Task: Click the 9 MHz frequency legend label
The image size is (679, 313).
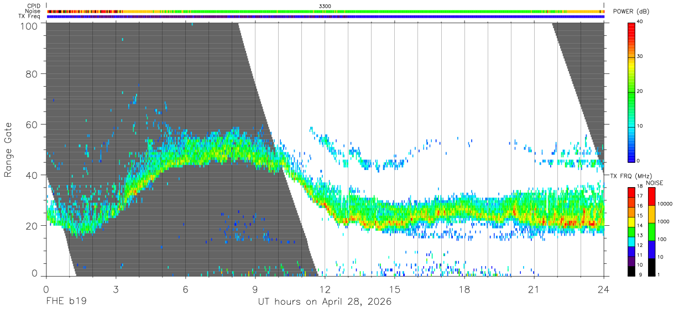Action: [641, 274]
